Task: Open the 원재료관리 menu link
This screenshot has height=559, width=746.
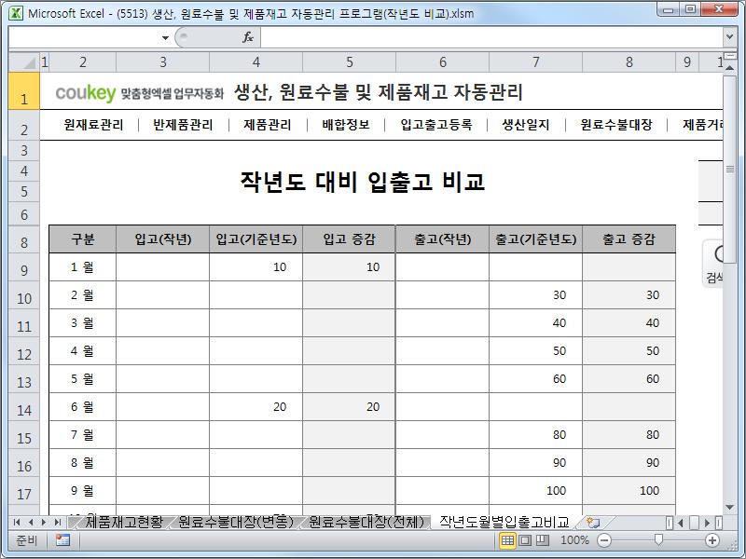Action: point(93,125)
